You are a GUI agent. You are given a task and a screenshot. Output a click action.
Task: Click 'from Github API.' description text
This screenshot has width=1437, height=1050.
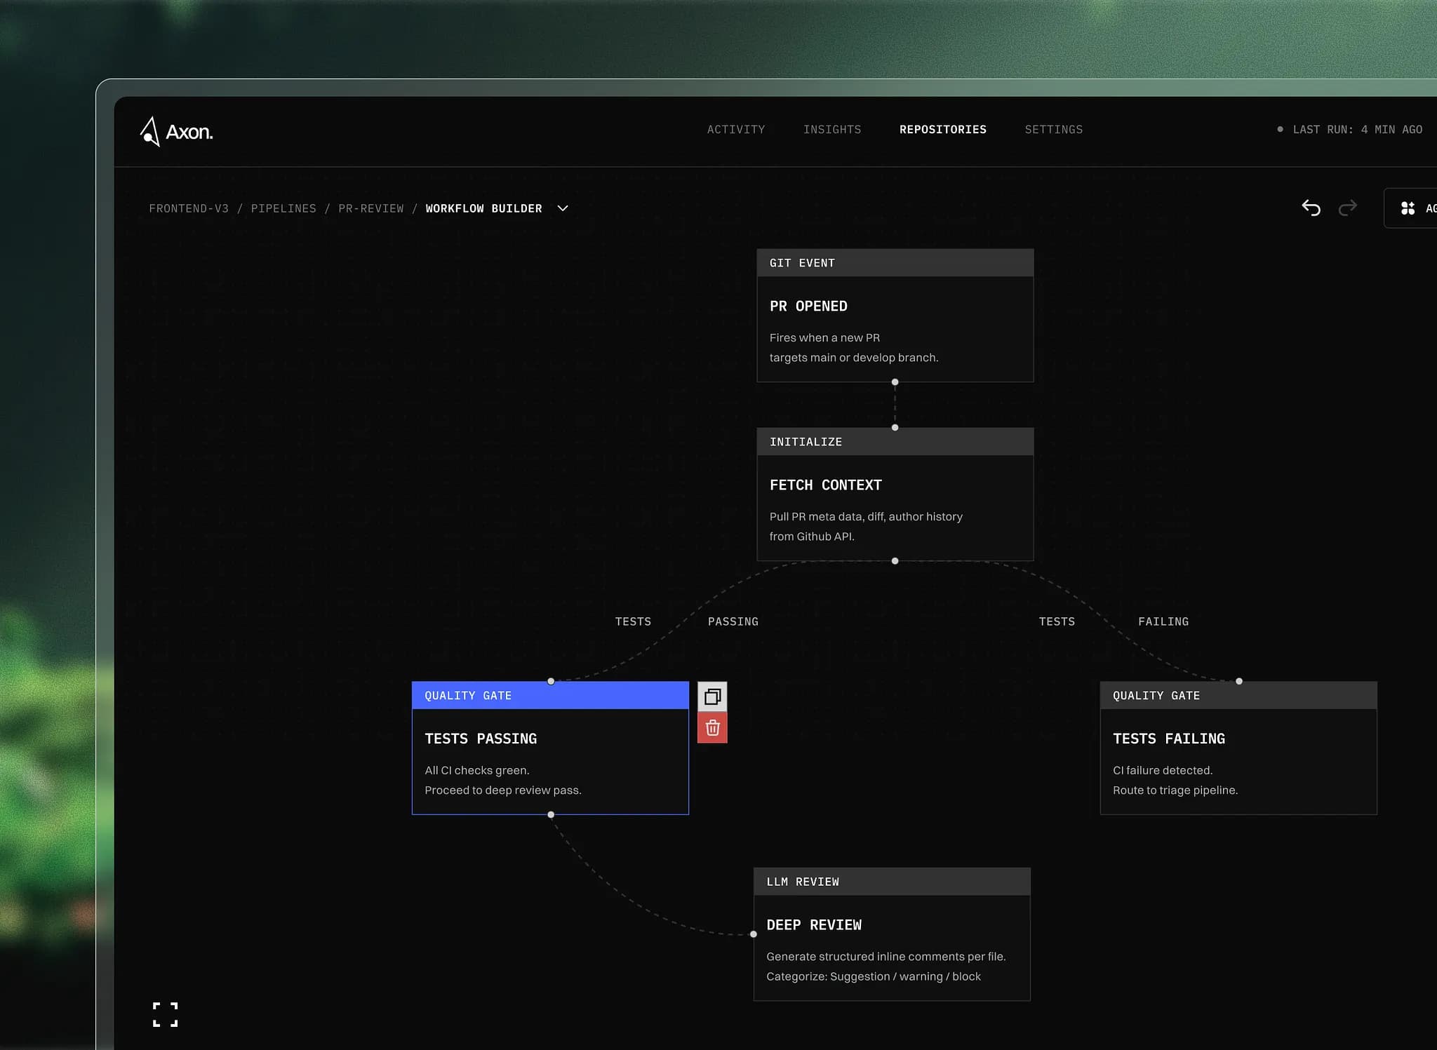click(812, 536)
